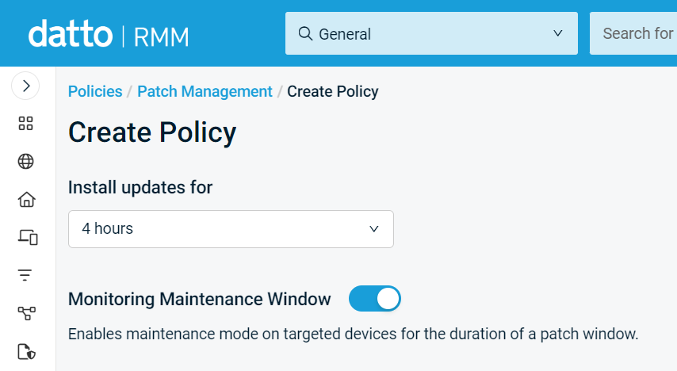Click the Search for input field
Viewport: 677px width, 371px height.
point(633,33)
